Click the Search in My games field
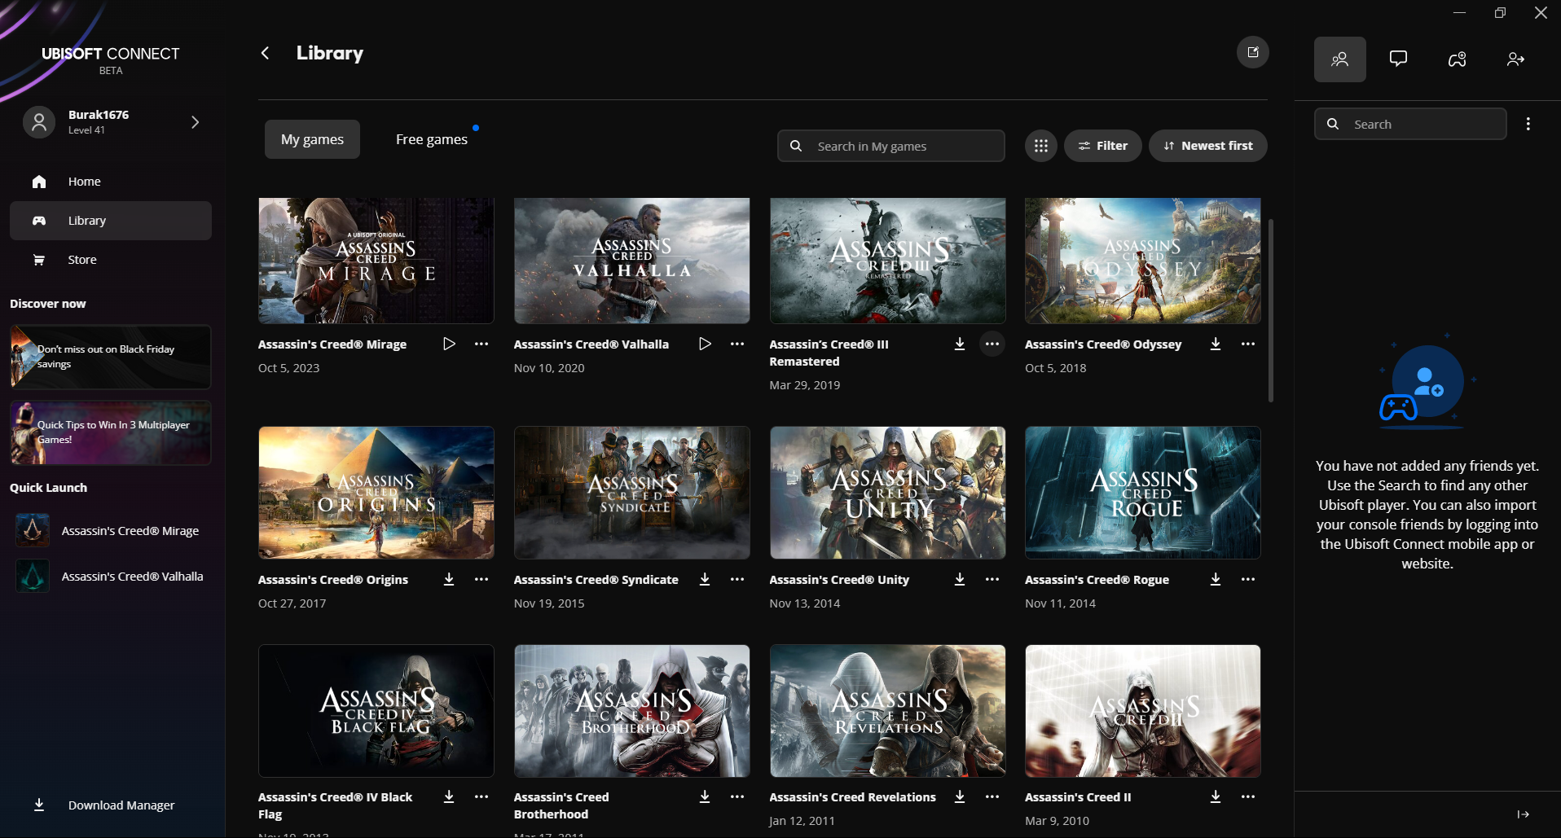Viewport: 1561px width, 838px height. (890, 146)
